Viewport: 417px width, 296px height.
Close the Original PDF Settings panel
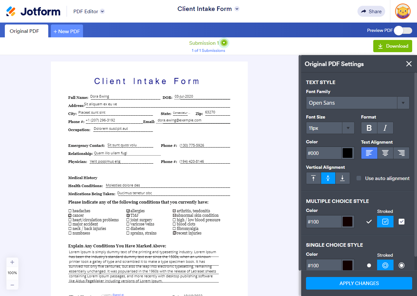pyautogui.click(x=409, y=64)
